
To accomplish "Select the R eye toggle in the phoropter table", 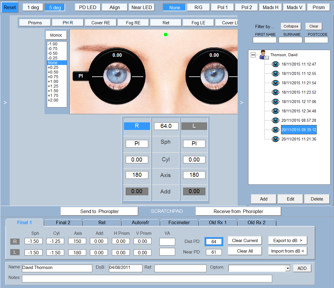I will (137, 126).
